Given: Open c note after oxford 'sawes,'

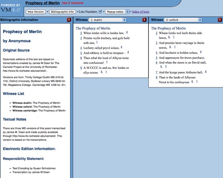Looking at the screenshot, I should pyautogui.click(x=175, y=47).
